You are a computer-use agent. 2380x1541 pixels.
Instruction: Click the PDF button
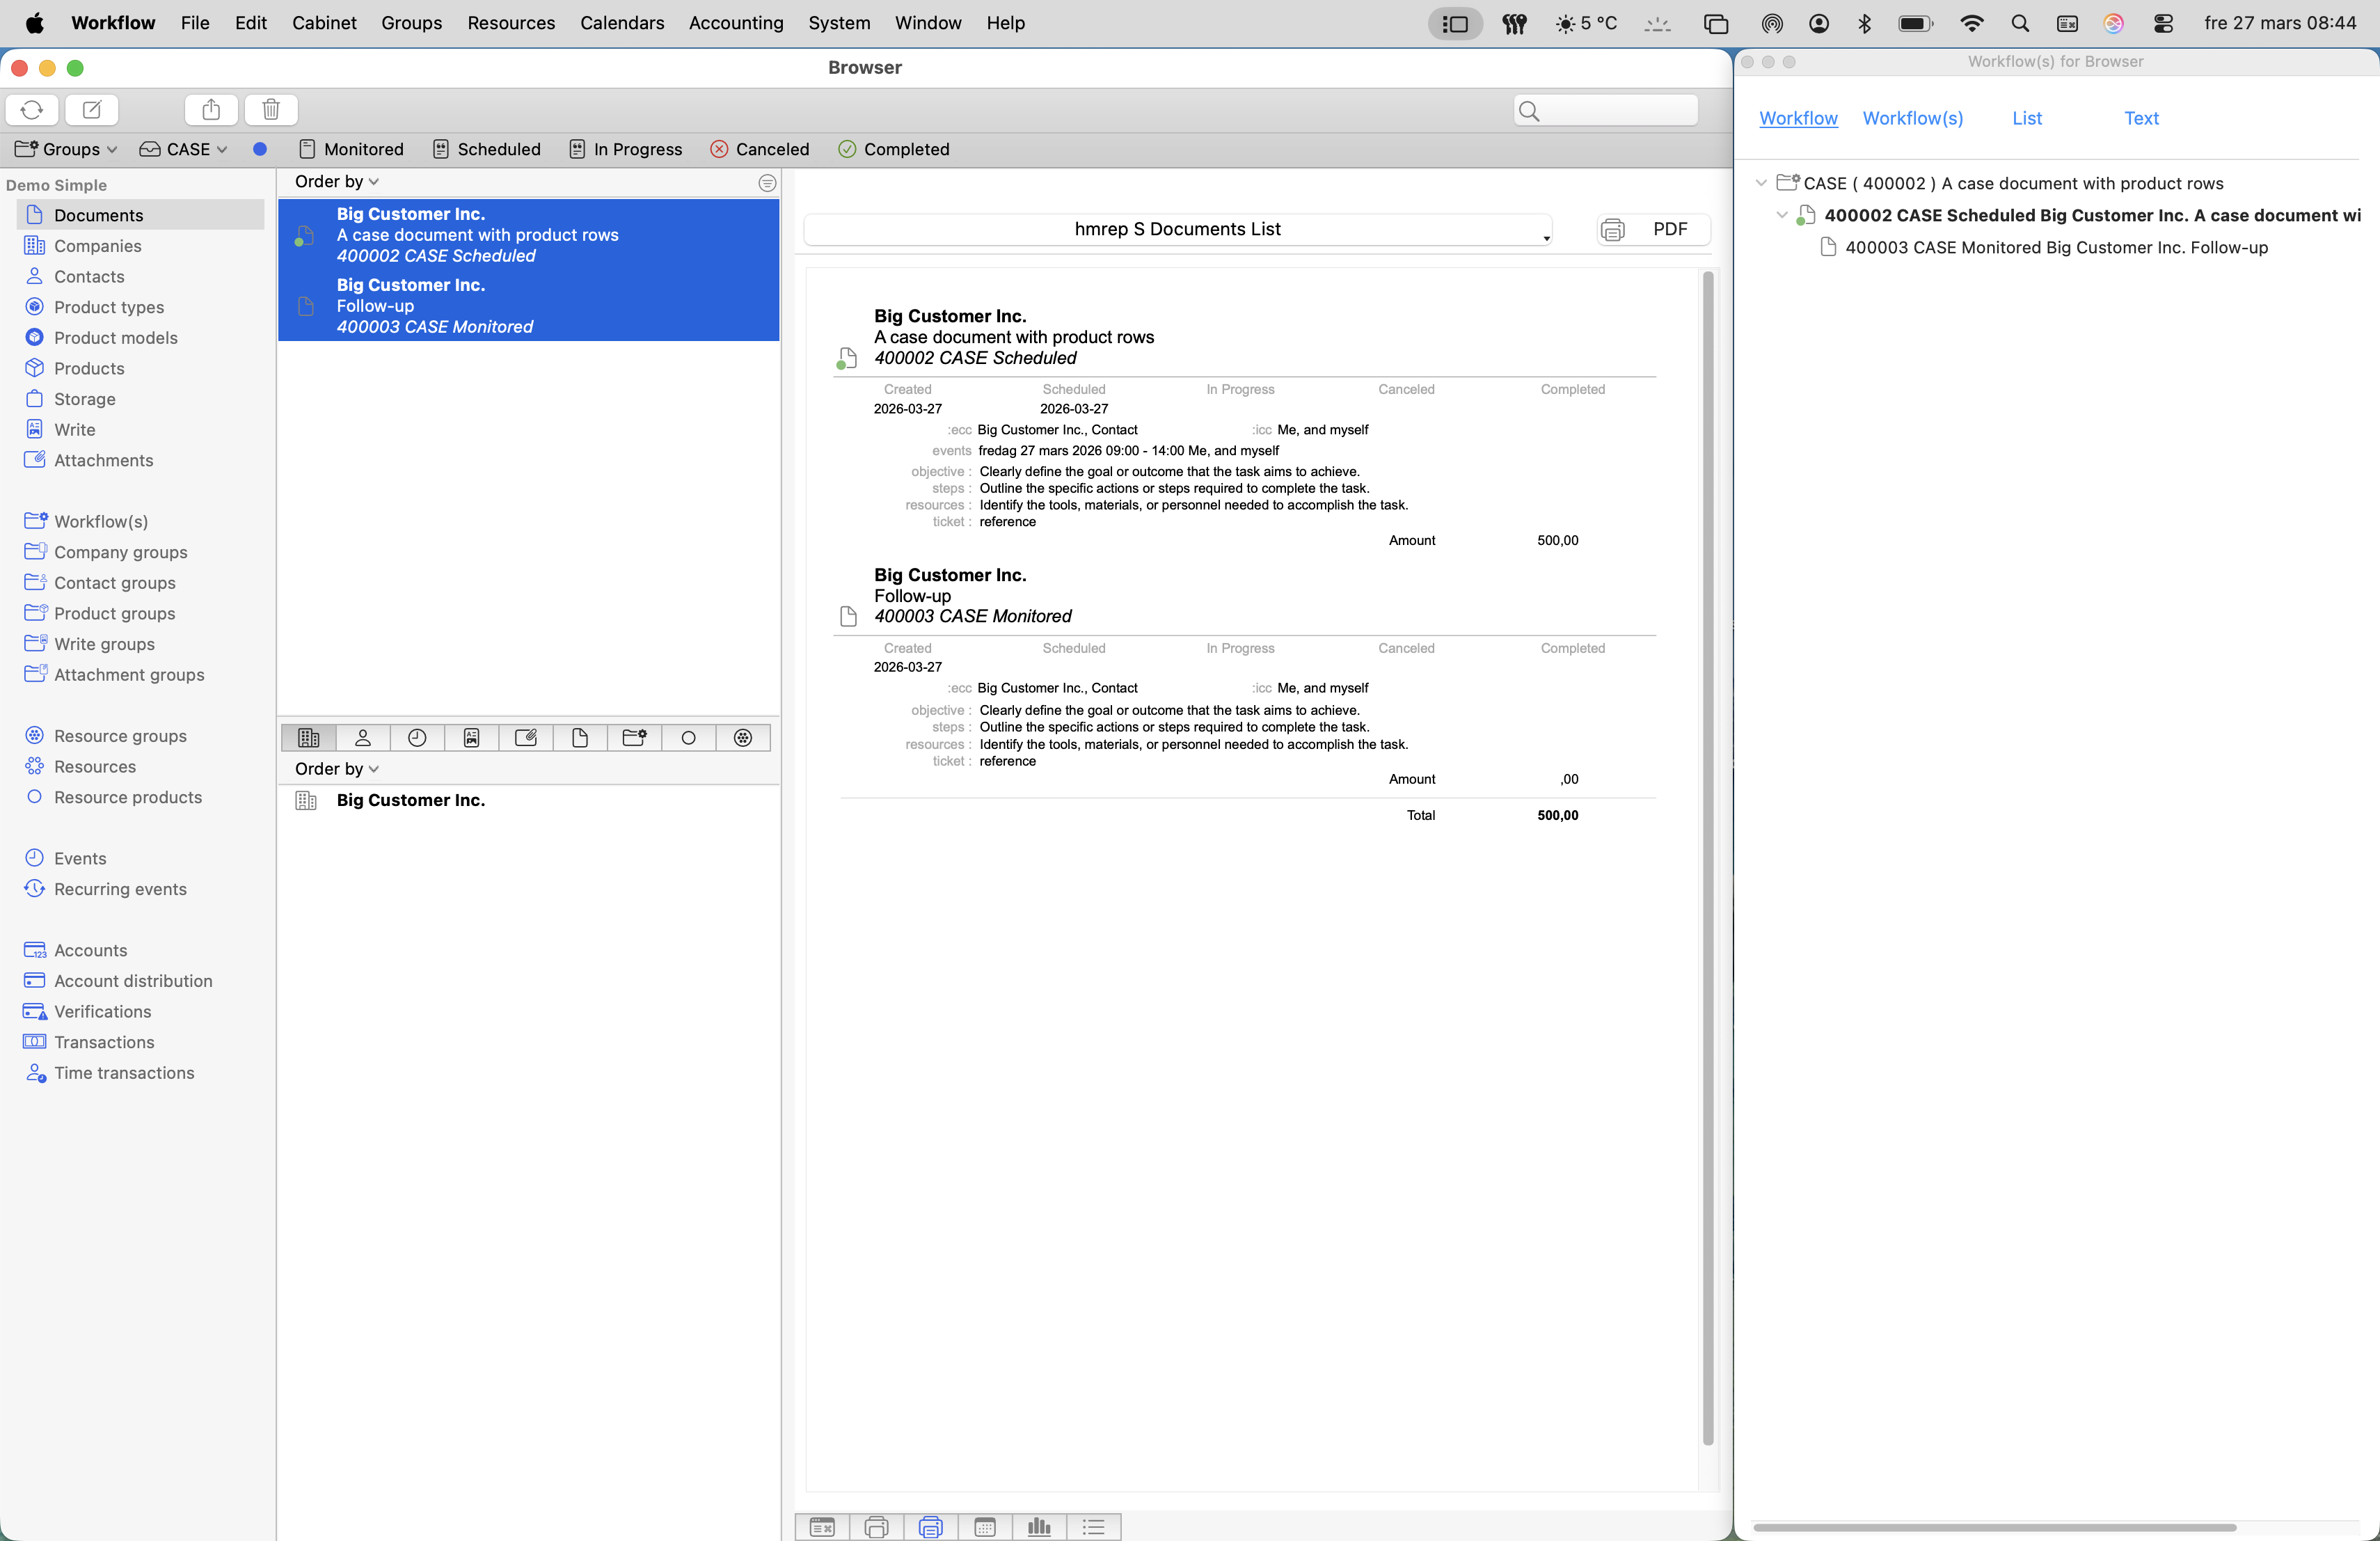coord(1669,230)
